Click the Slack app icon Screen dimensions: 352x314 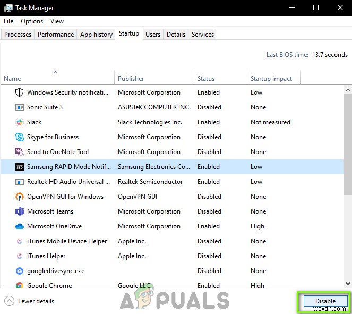[19, 122]
